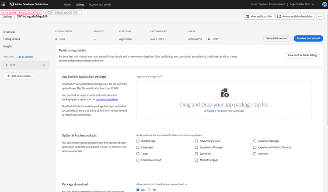Click the App builder application package heading
The height and width of the screenshot is (192, 328).
84,77
